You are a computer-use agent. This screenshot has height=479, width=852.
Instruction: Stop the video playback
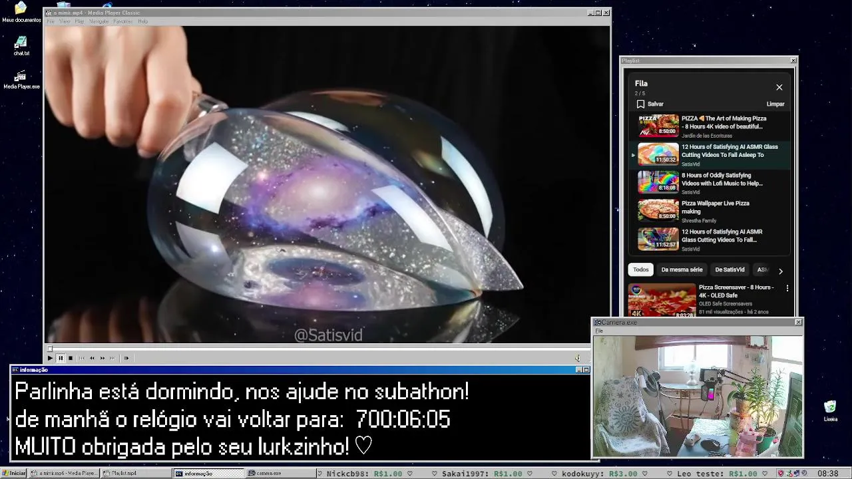click(x=71, y=358)
